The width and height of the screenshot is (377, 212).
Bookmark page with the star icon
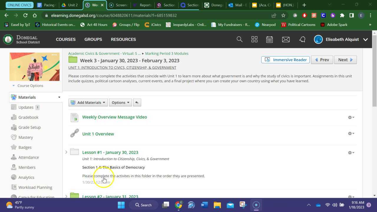(x=283, y=15)
